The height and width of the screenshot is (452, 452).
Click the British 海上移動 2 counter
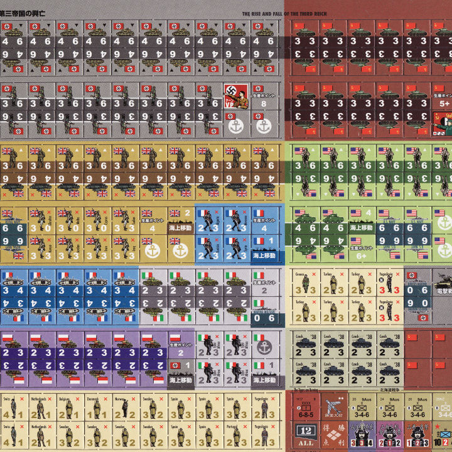coord(180,221)
